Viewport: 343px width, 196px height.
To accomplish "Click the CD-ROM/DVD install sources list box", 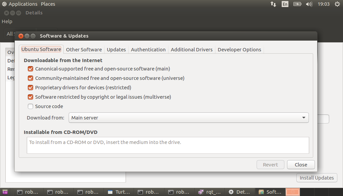I will [168, 145].
